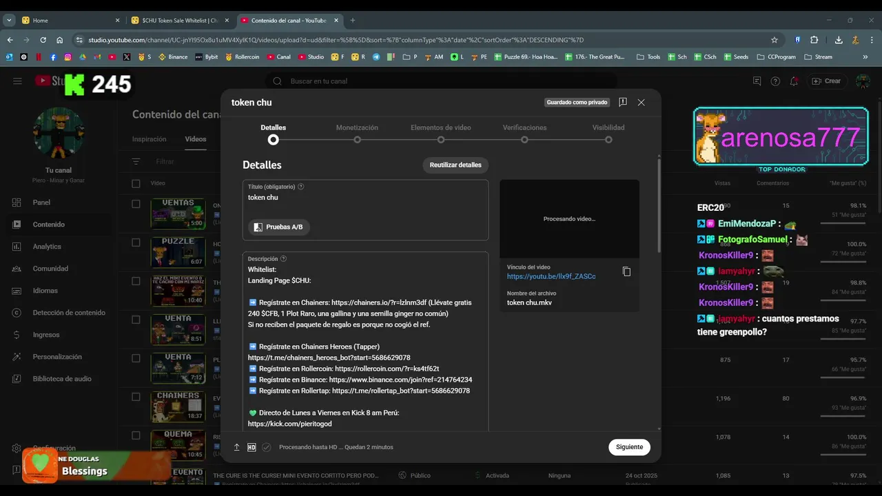Click the upload status arrow icon in dialog footer
882x496 pixels.
237,447
